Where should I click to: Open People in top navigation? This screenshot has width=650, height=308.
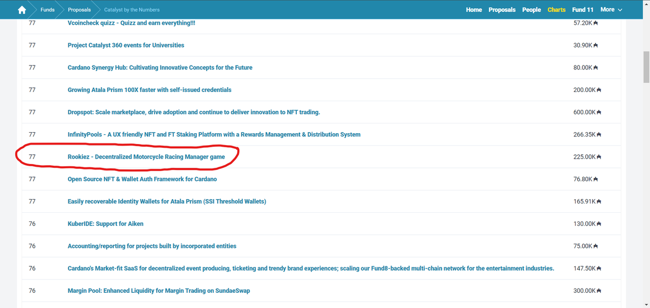pyautogui.click(x=531, y=10)
